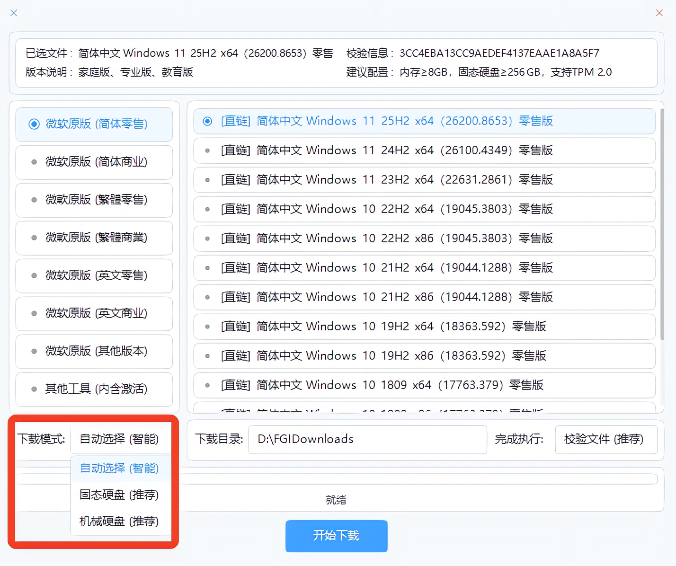Switch to 微软原版 (英文商业) category
Viewport: 676px width, 566px height.
click(x=94, y=313)
